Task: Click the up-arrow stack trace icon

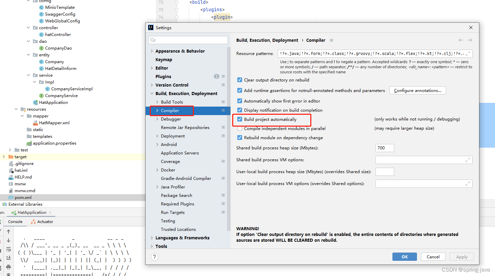Action: (x=8, y=232)
